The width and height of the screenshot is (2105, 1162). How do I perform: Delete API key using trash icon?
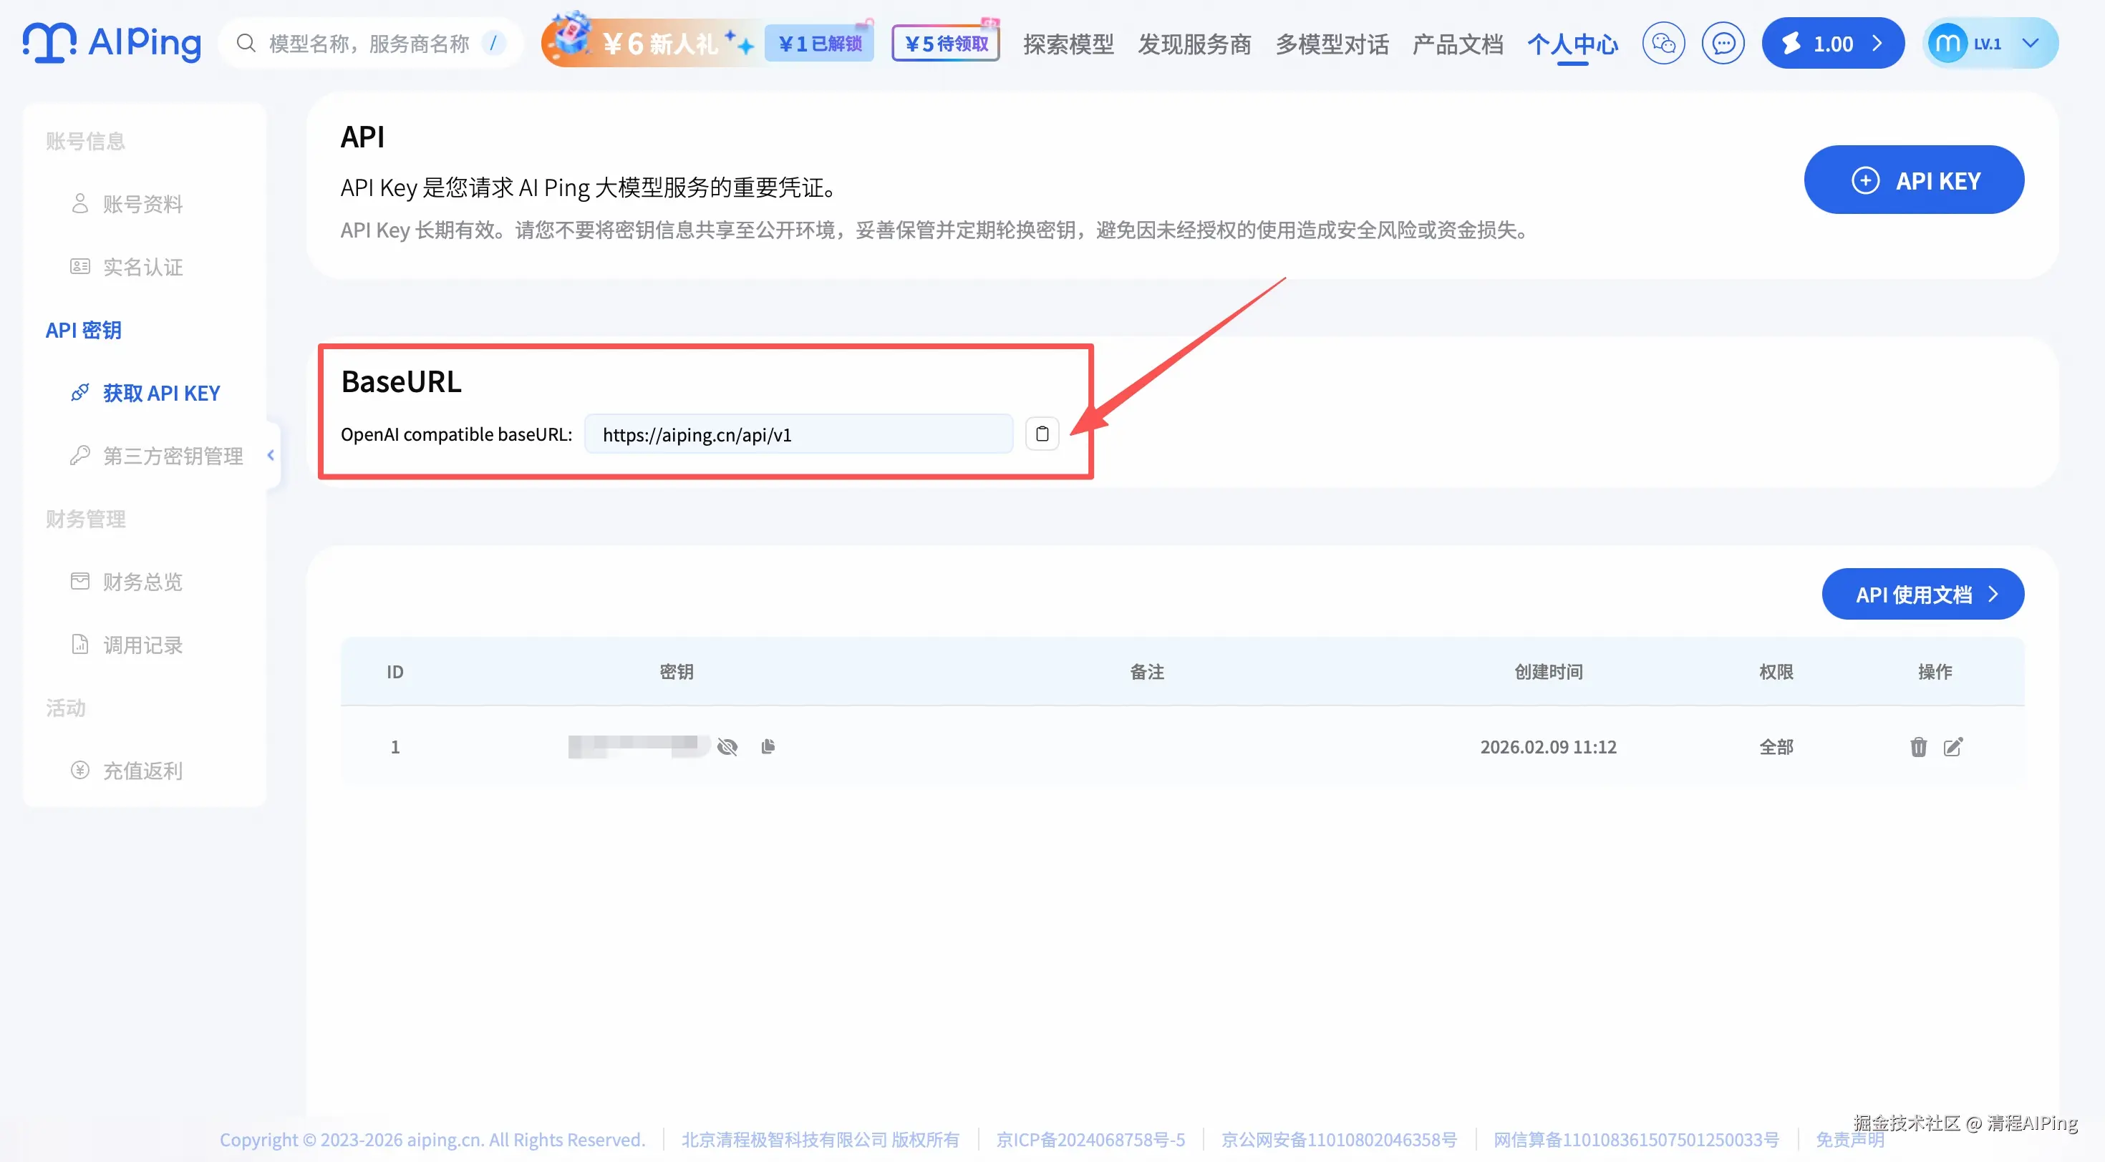click(1918, 746)
